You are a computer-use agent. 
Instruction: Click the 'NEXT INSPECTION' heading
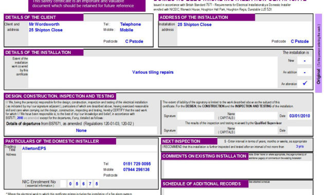[x=181, y=142]
